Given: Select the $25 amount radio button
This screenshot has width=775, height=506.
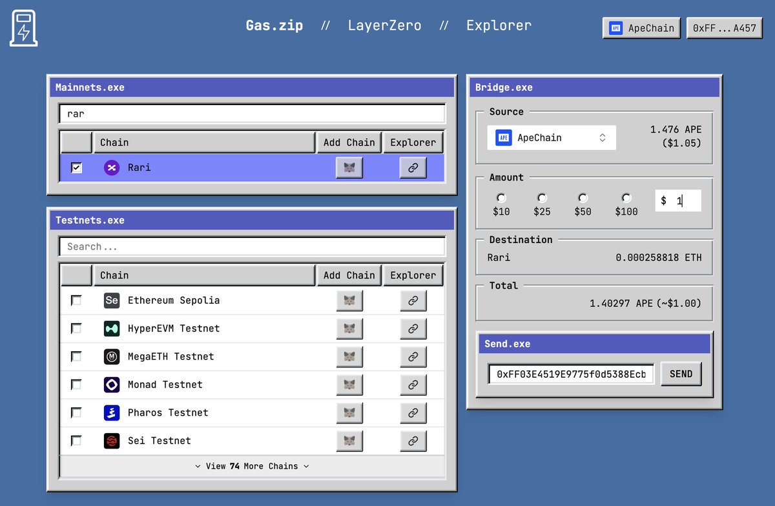Looking at the screenshot, I should pyautogui.click(x=542, y=198).
